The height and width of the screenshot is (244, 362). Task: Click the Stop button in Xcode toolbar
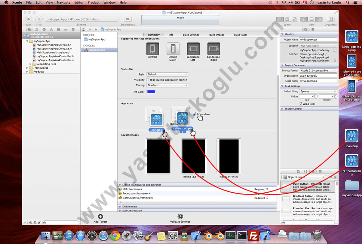(x=39, y=19)
